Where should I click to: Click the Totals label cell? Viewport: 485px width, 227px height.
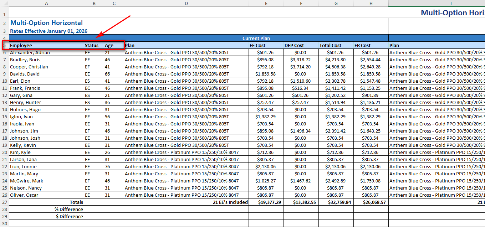click(46, 202)
